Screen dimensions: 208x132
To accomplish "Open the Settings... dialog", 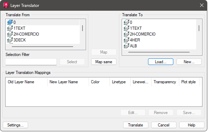I will coord(15,125).
